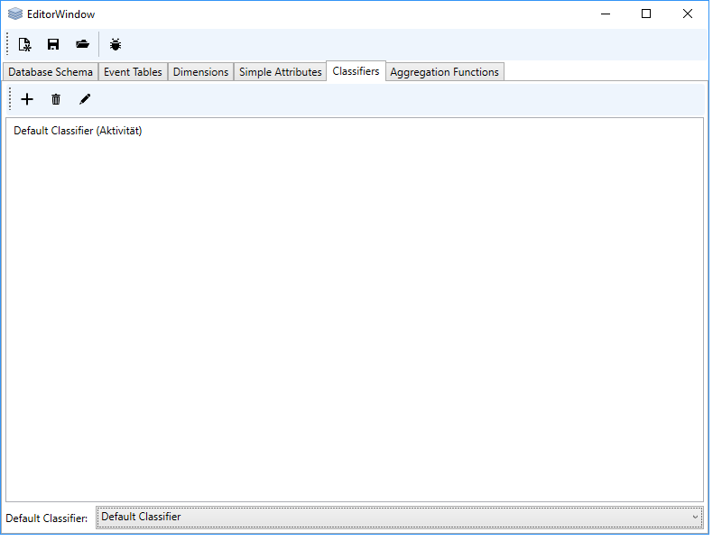The image size is (722, 541).
Task: Click the new file icon in toolbar
Action: coord(25,44)
